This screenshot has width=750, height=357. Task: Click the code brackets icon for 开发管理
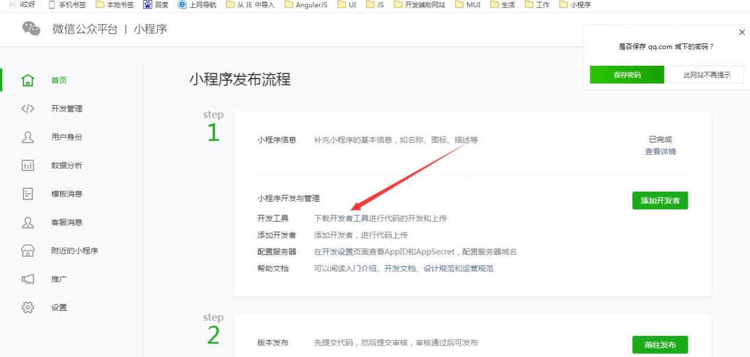coord(28,108)
